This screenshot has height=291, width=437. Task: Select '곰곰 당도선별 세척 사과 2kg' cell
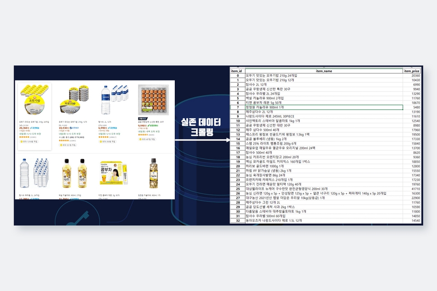point(324,207)
